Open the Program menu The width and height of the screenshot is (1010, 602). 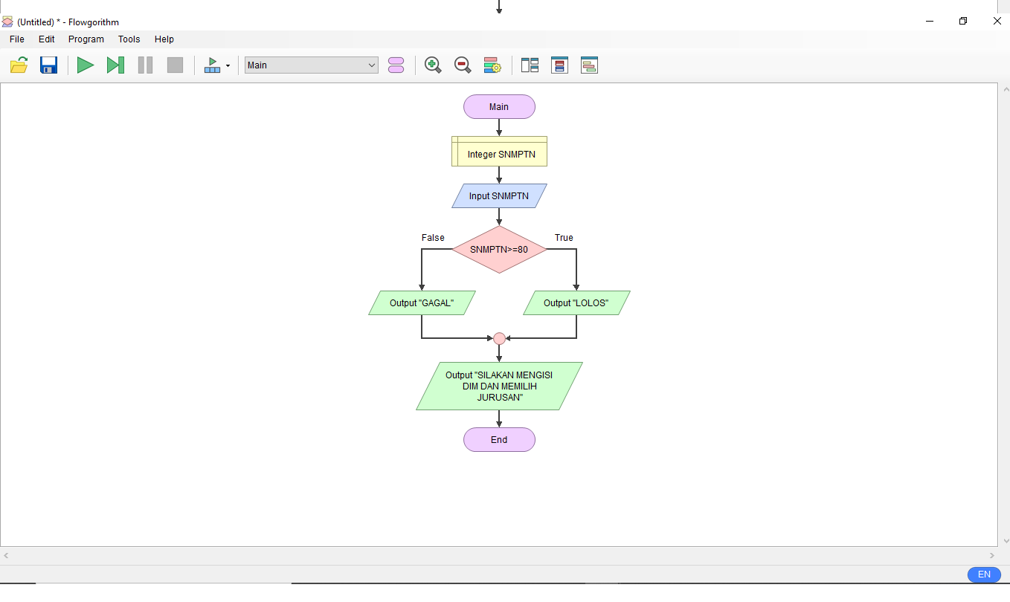pos(86,39)
